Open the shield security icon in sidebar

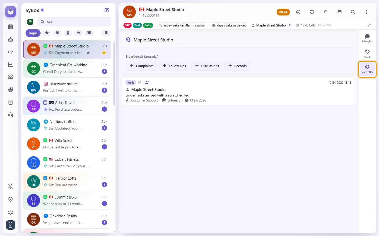tap(11, 199)
